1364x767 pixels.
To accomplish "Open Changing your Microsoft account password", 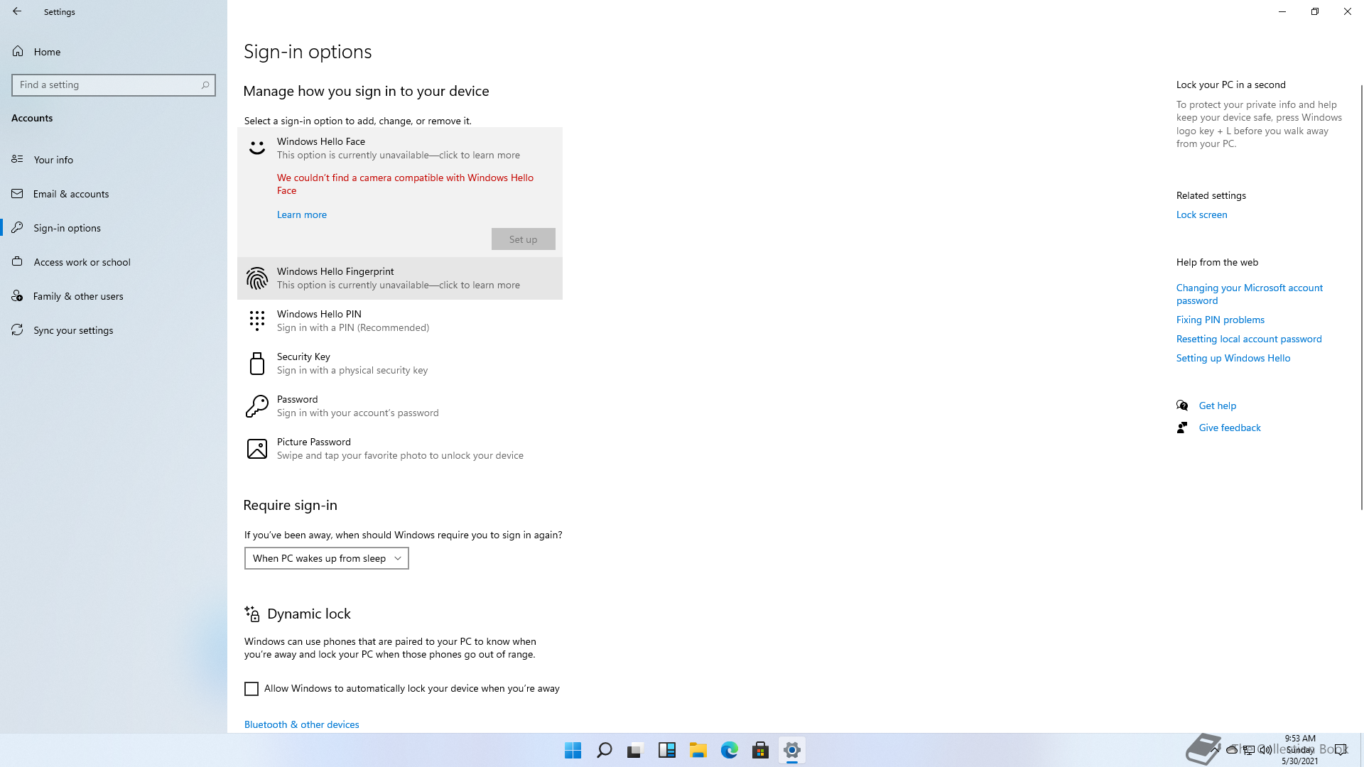I will 1249,294.
